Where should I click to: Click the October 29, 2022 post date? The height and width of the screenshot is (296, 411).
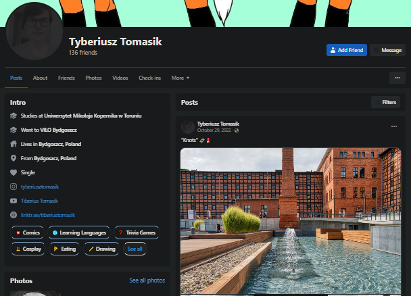pos(214,130)
